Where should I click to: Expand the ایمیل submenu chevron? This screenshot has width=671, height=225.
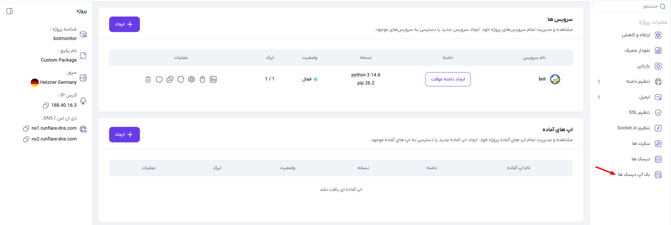[599, 97]
